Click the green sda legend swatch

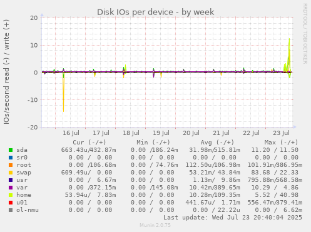coord(11,150)
